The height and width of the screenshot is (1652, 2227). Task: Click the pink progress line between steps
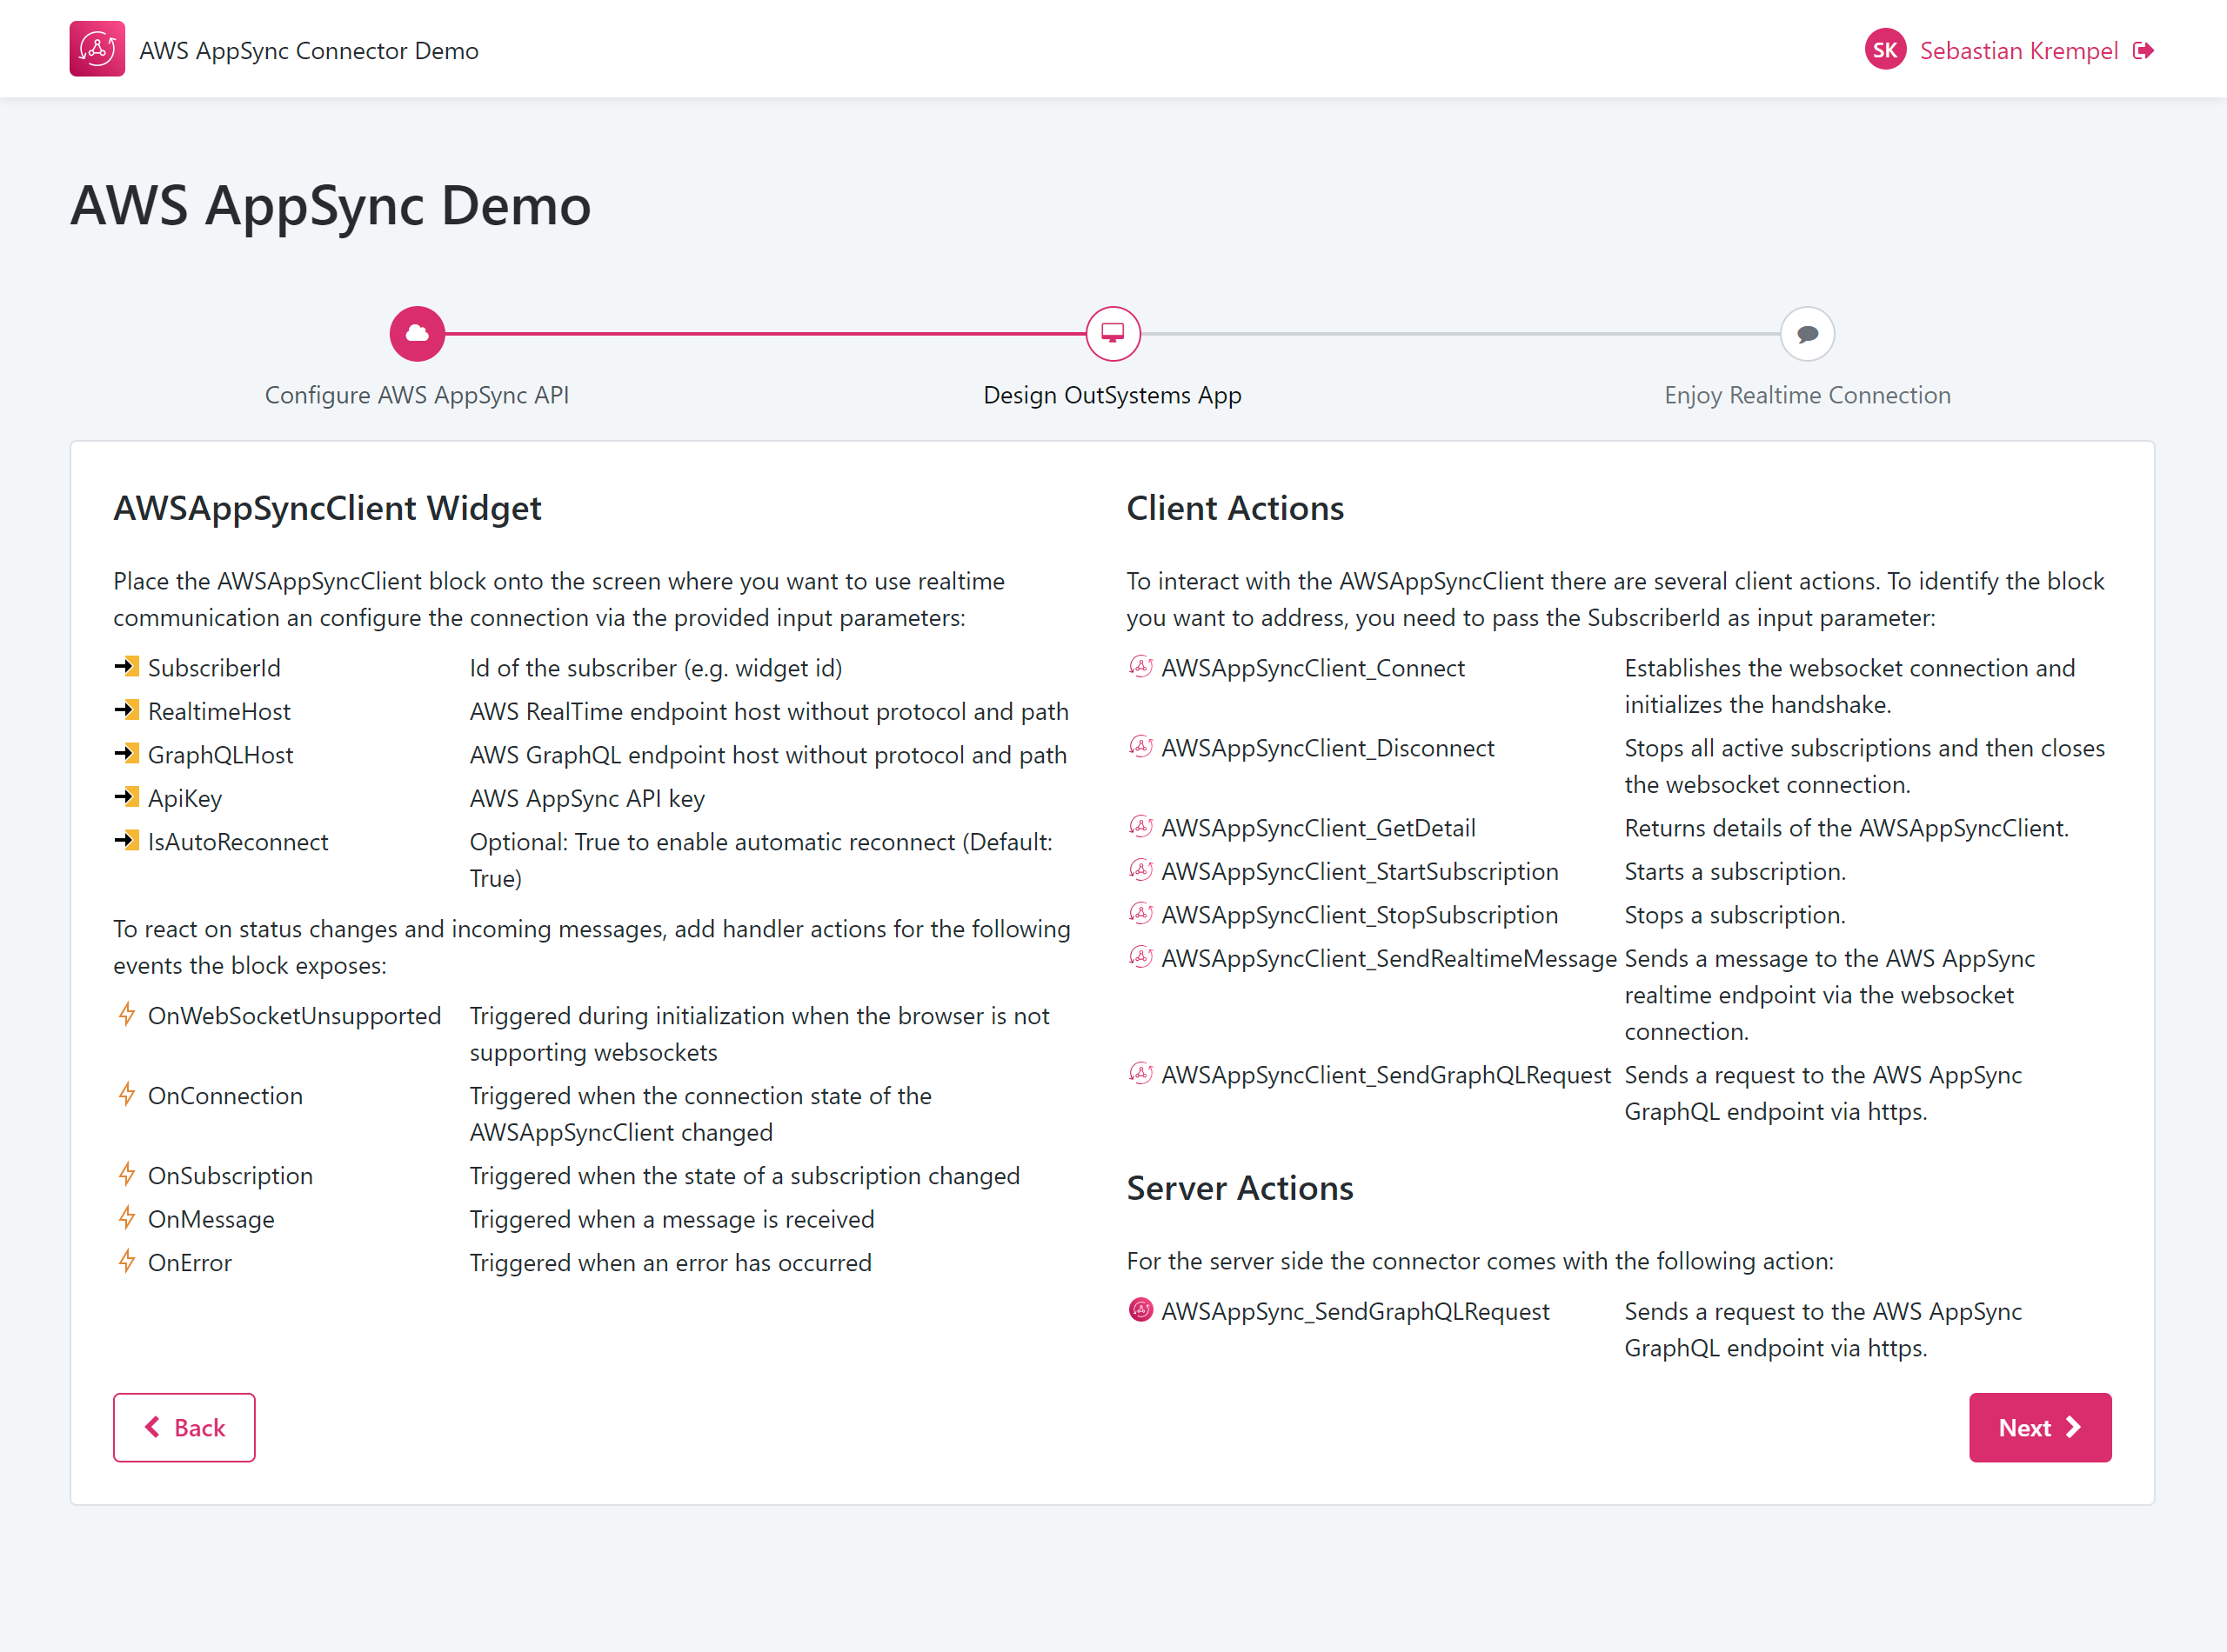pos(766,334)
